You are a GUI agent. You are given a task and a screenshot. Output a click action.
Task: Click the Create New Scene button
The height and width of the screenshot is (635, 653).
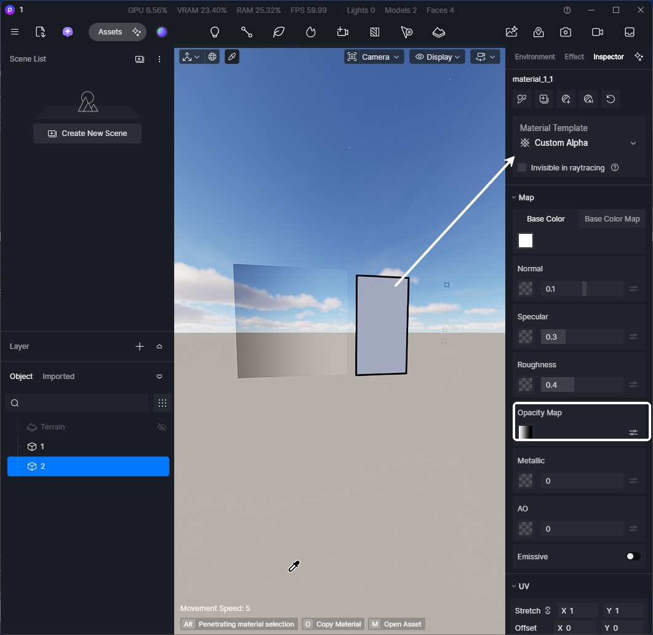point(87,134)
